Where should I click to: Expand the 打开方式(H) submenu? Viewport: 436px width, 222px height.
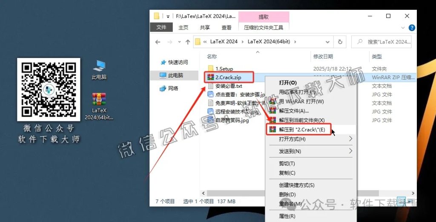311,139
